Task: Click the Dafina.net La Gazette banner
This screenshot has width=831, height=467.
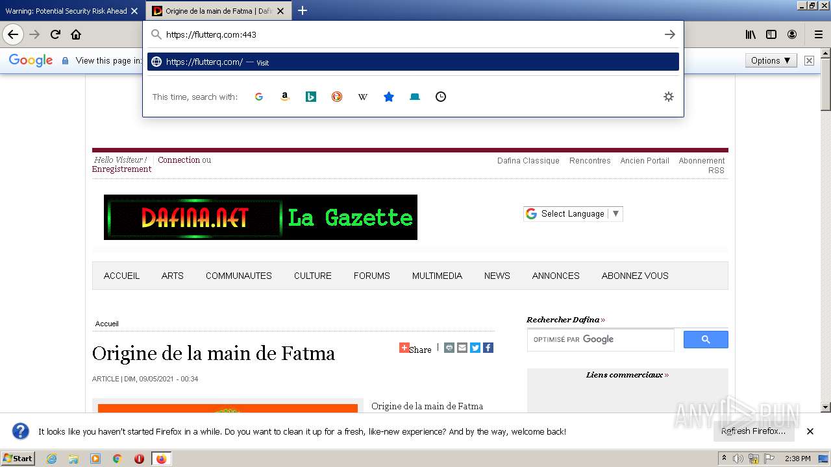Action: tap(260, 217)
